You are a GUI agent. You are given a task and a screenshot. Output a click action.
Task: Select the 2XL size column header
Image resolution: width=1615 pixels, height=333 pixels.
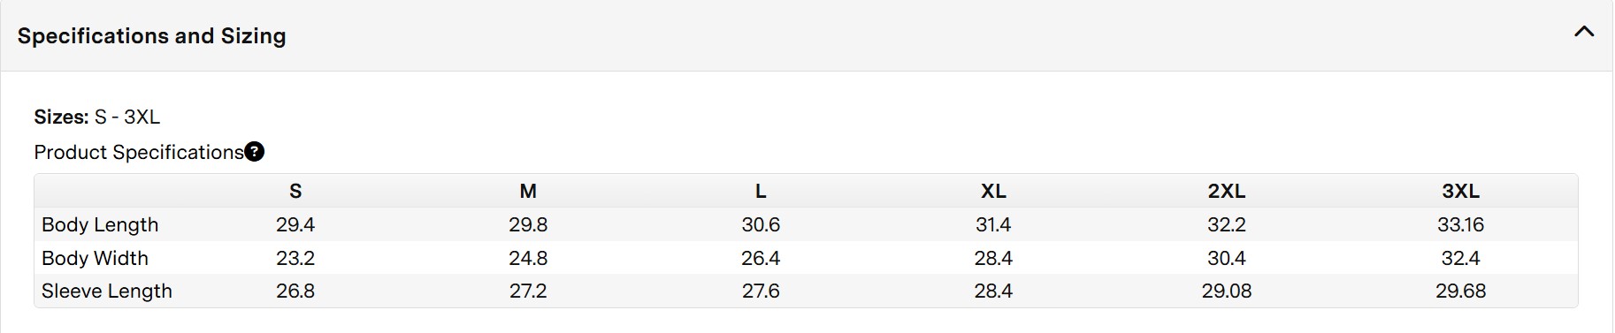1227,191
